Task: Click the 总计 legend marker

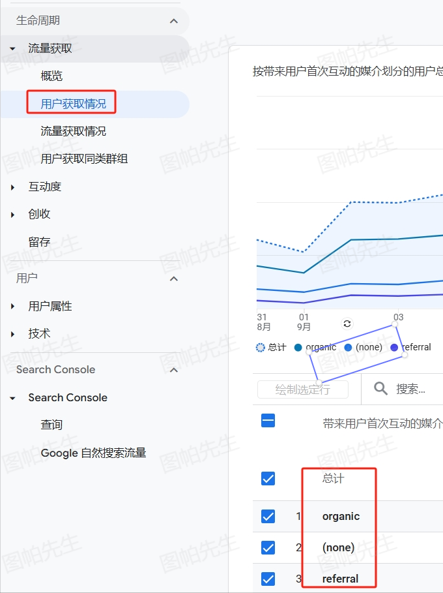Action: 261,348
